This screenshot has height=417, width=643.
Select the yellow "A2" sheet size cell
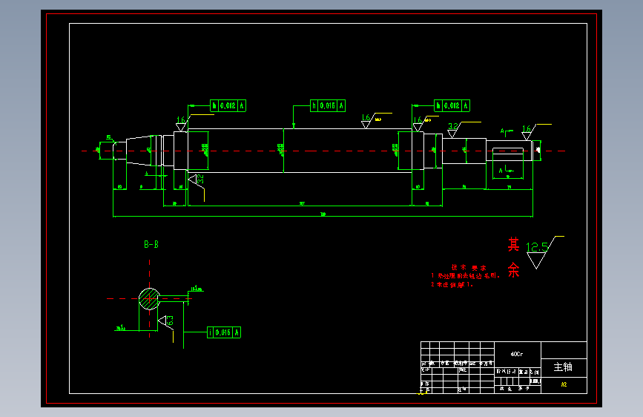tap(564, 384)
